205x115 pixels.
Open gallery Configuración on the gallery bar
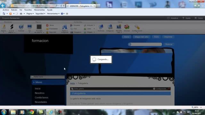[x=160, y=89]
